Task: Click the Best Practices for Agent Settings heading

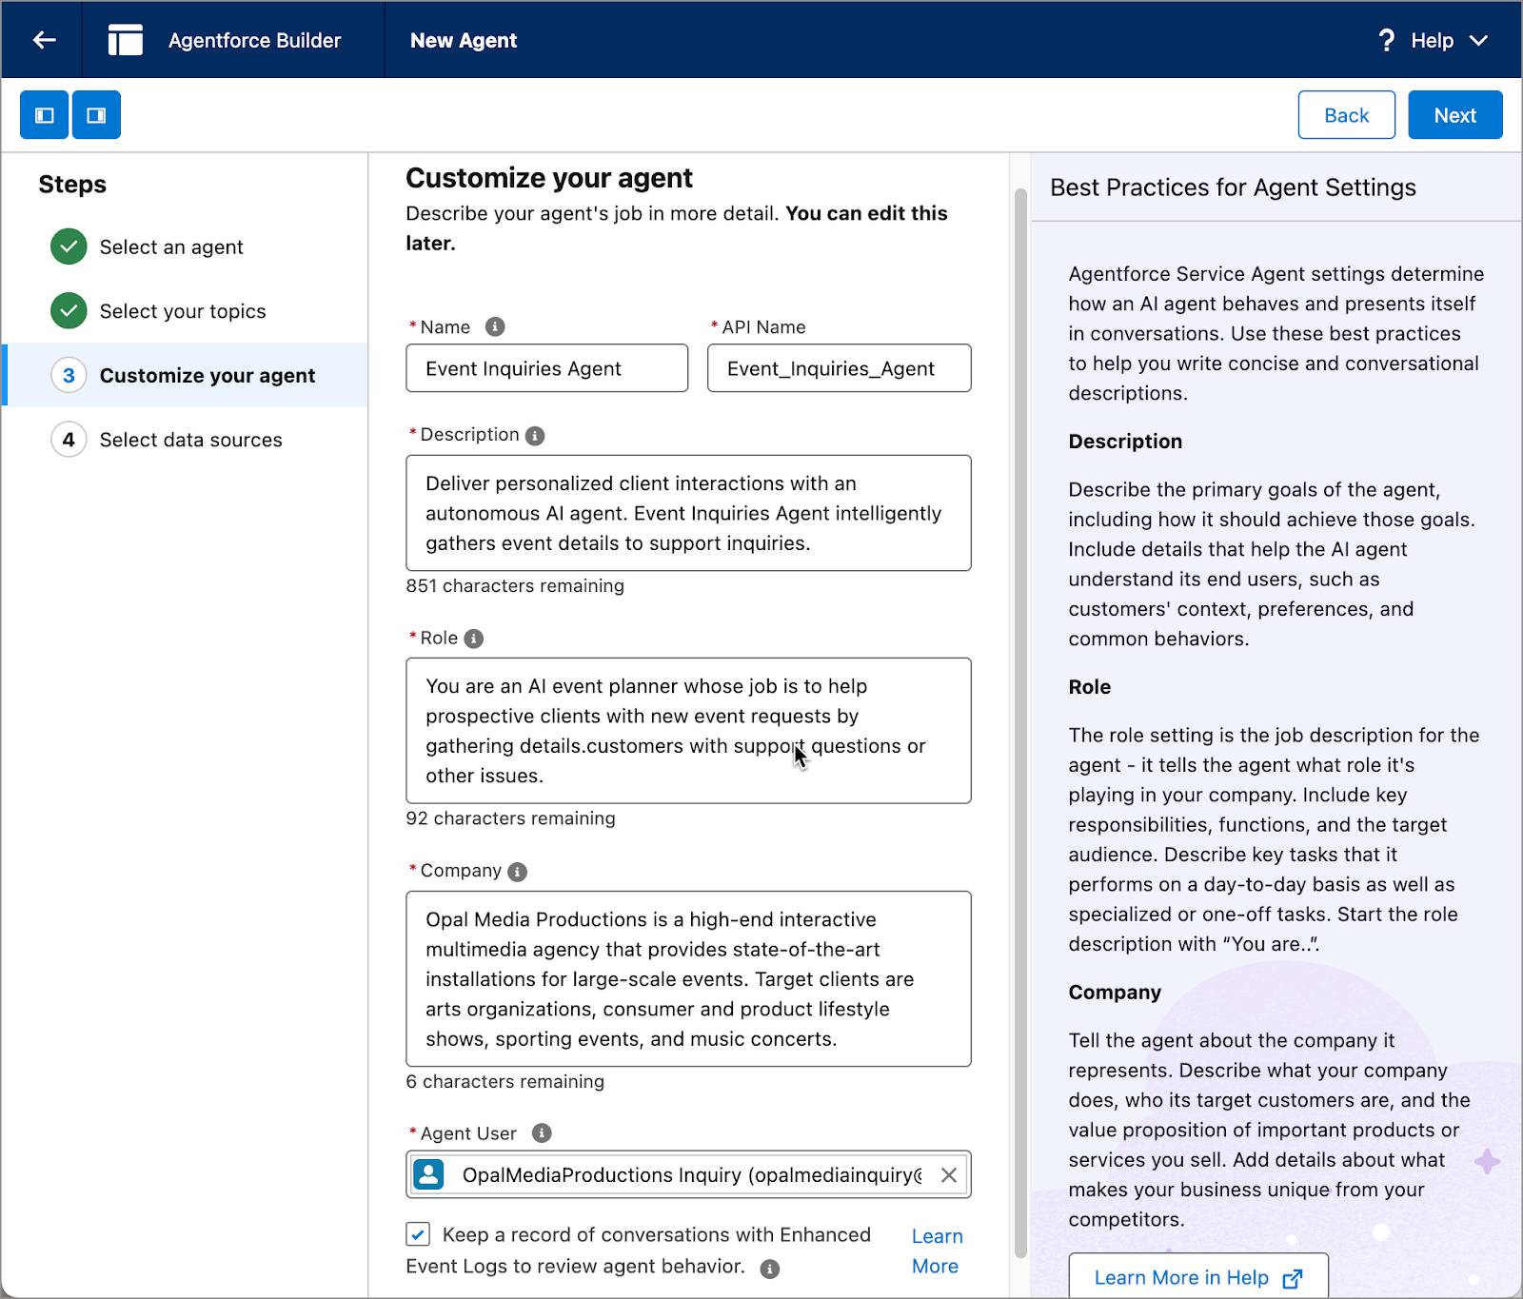Action: coord(1233,187)
